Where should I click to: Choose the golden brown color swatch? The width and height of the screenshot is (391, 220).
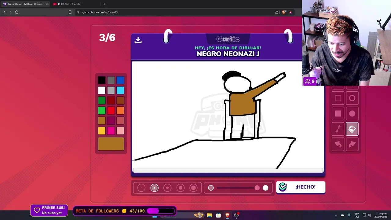pyautogui.click(x=102, y=121)
